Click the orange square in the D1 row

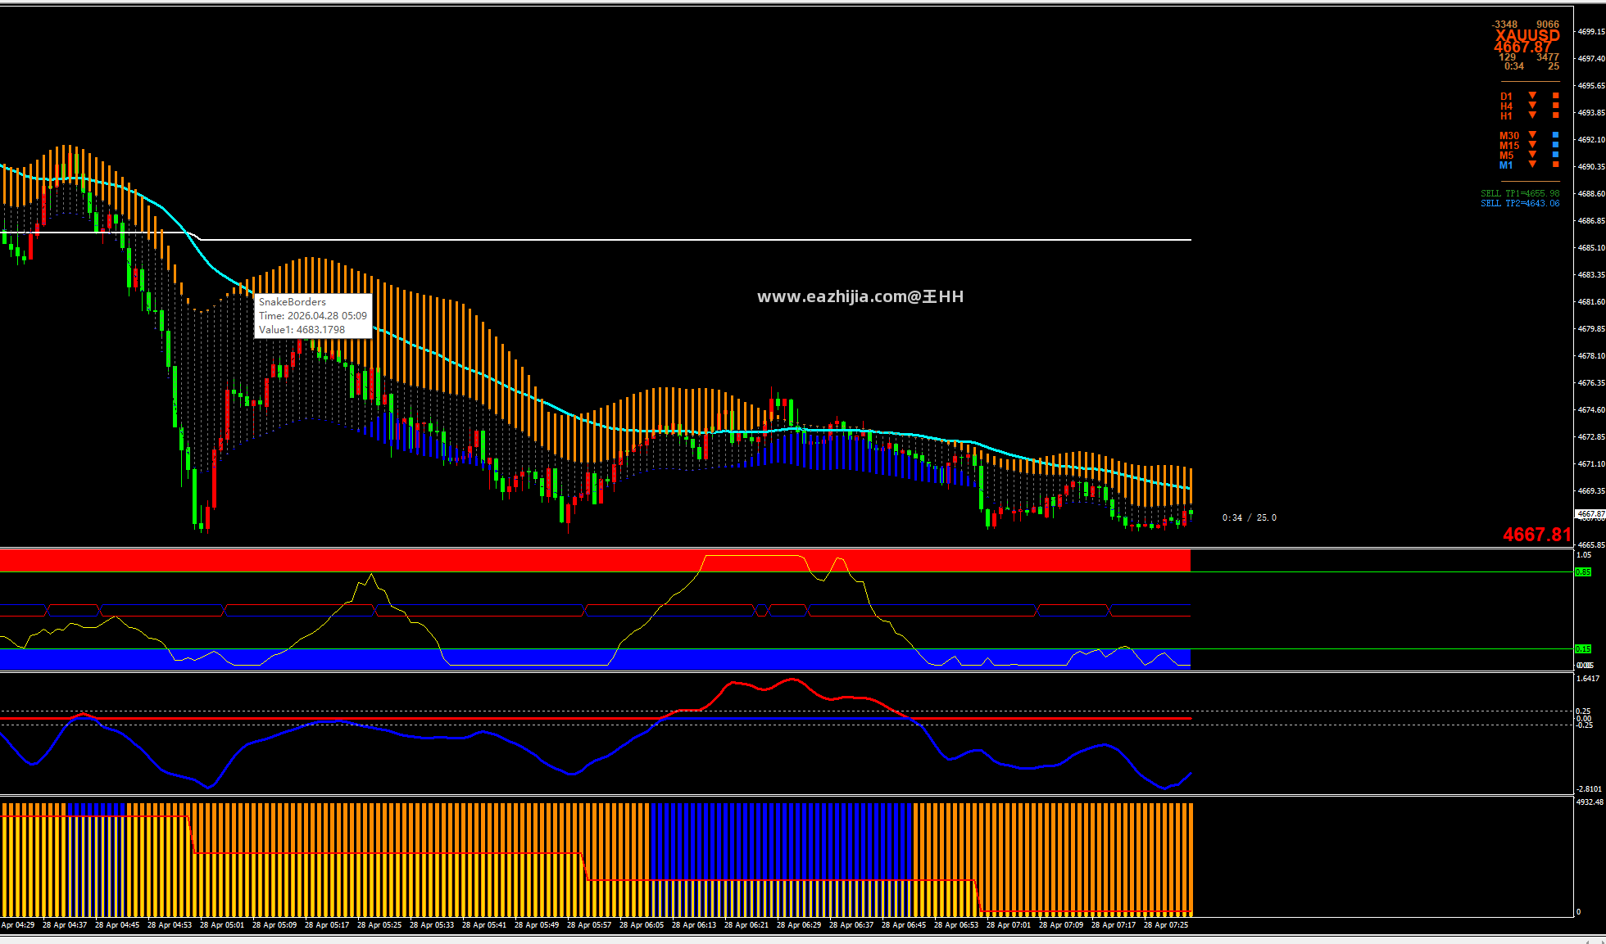(1555, 96)
